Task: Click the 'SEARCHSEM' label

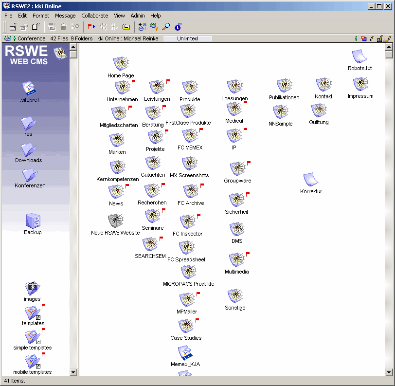Action: coord(150,256)
